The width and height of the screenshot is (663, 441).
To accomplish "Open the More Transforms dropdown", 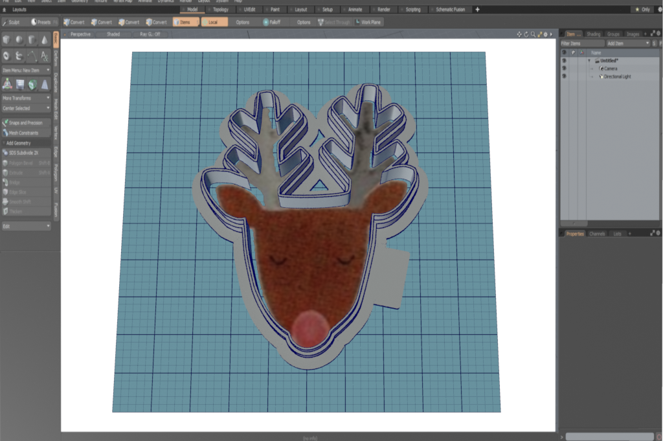I will click(x=26, y=98).
